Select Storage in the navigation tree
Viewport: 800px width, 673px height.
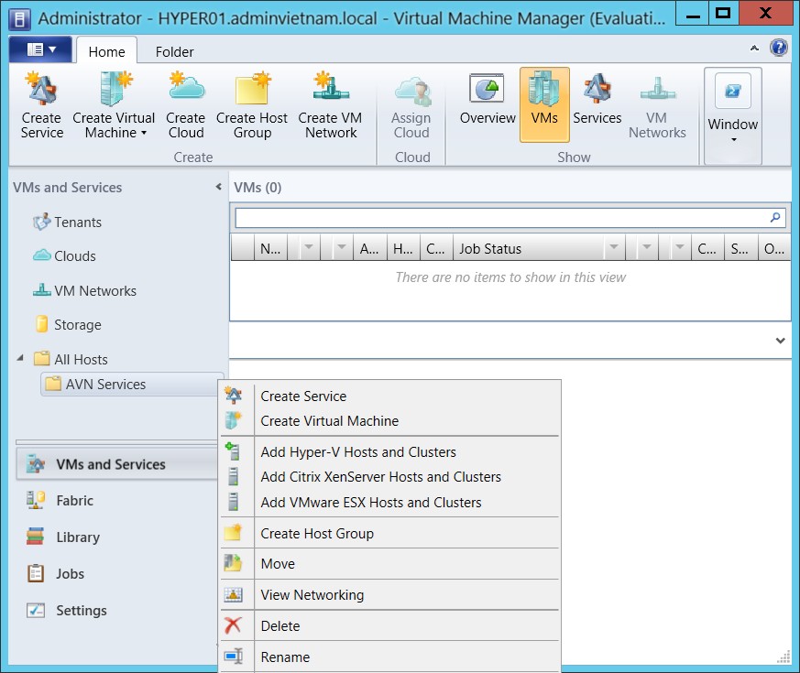click(69, 325)
